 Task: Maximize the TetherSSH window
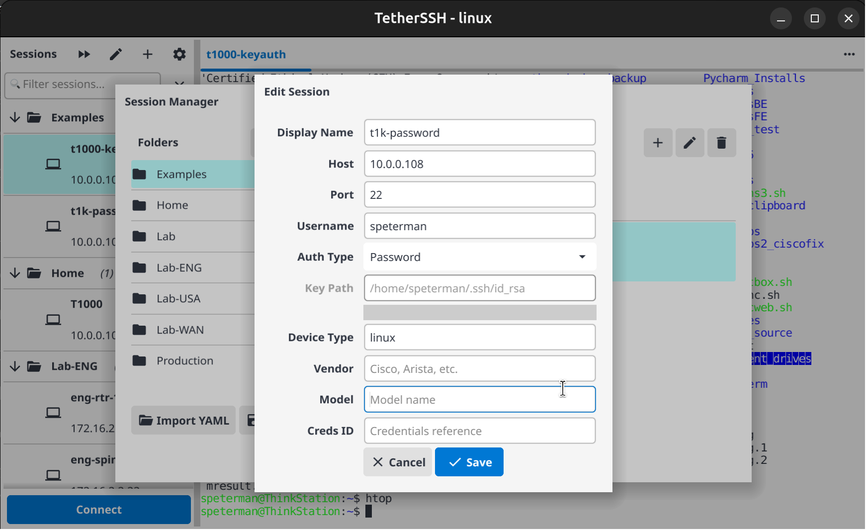[x=815, y=18]
